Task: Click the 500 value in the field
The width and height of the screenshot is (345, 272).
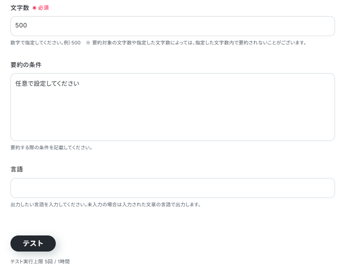Action: [x=21, y=25]
